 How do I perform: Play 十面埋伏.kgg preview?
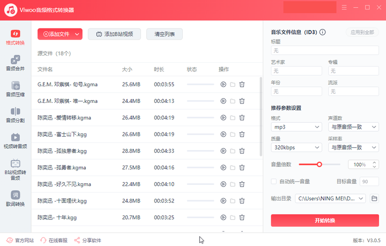tap(223, 201)
